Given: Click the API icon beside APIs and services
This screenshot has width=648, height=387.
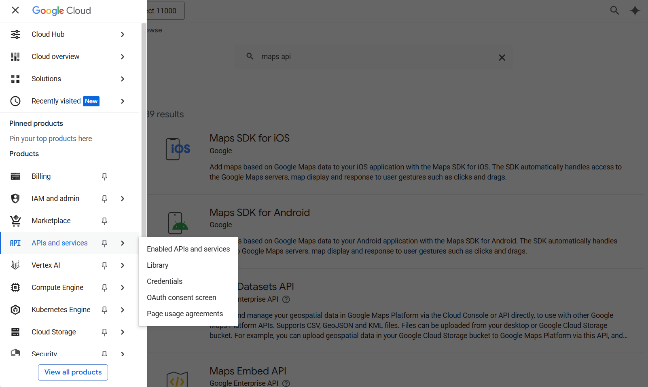Looking at the screenshot, I should (x=15, y=243).
